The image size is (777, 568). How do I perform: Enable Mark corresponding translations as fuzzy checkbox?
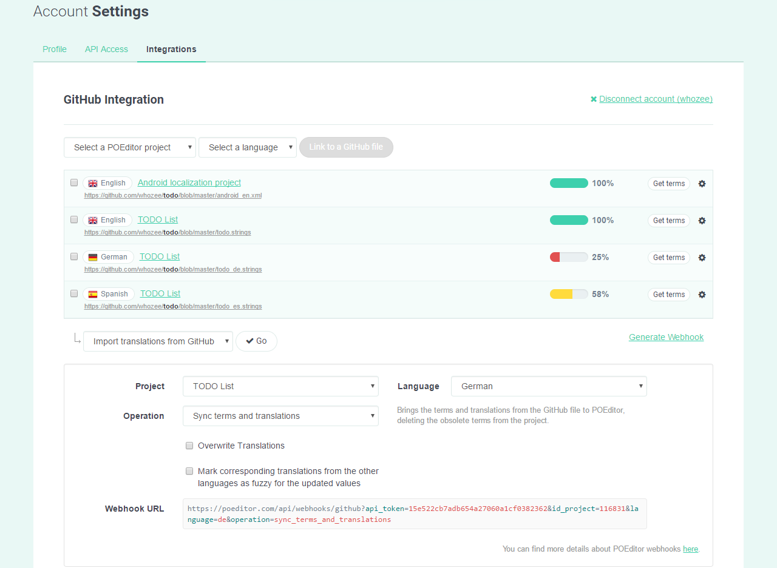pyautogui.click(x=189, y=471)
